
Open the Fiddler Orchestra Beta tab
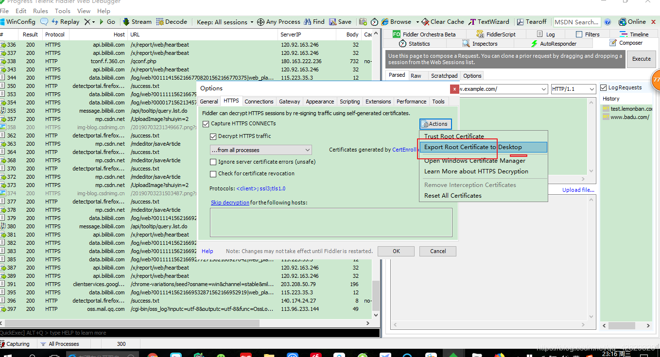(424, 34)
